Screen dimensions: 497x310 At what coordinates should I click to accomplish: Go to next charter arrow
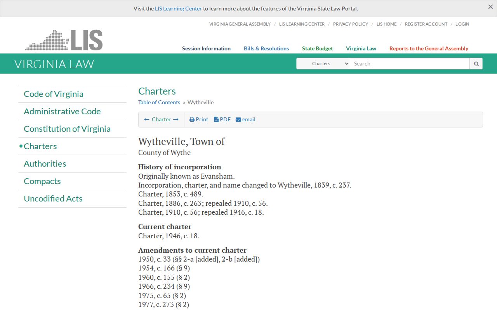(176, 119)
